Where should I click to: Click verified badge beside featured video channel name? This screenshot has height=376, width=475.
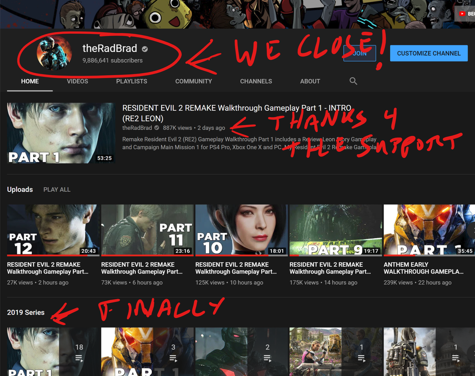[x=157, y=128]
